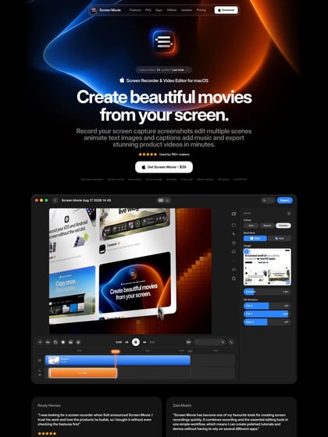Select the left segment of the layout switcher

[161, 200]
